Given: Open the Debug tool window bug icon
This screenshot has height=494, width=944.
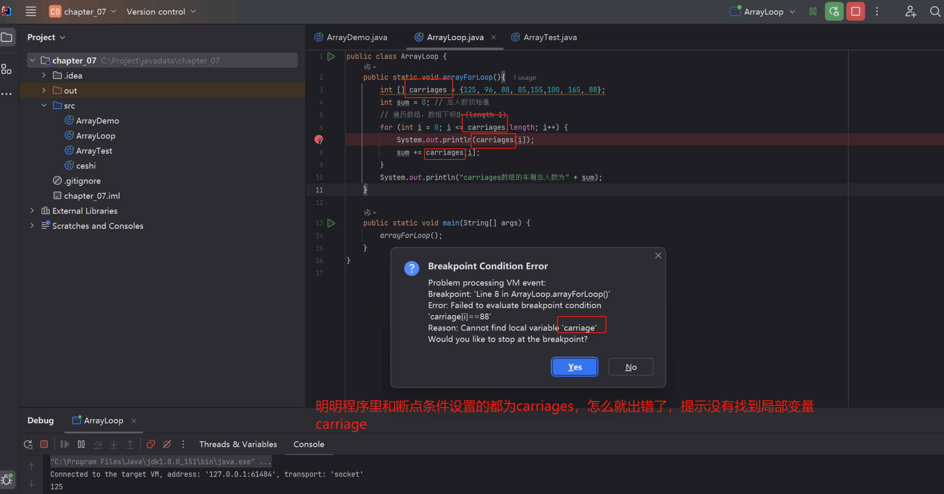Looking at the screenshot, I should tap(7, 479).
